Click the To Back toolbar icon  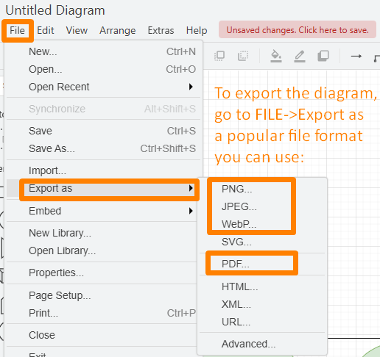[x=243, y=56]
